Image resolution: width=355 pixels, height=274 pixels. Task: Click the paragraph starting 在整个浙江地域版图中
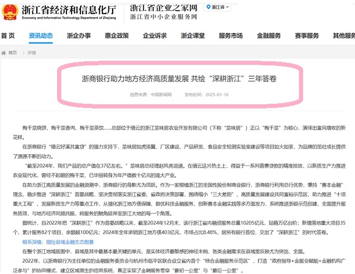[164, 251]
